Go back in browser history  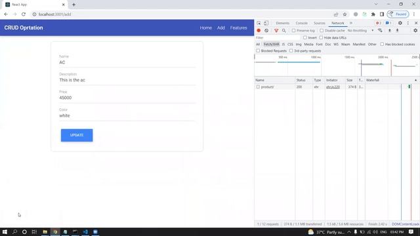tap(6, 14)
